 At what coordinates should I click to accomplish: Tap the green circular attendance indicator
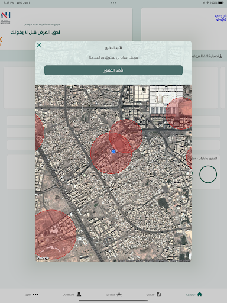point(208,175)
